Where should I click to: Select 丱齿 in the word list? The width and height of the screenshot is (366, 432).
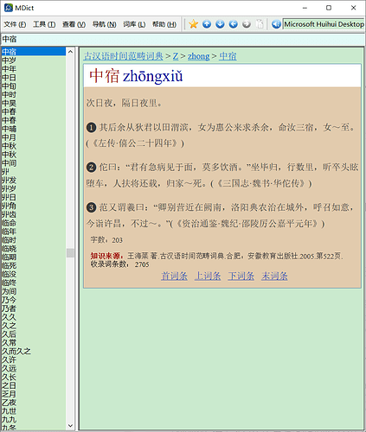[34, 214]
